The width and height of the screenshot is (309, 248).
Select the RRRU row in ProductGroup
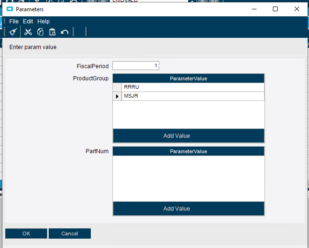coord(188,87)
